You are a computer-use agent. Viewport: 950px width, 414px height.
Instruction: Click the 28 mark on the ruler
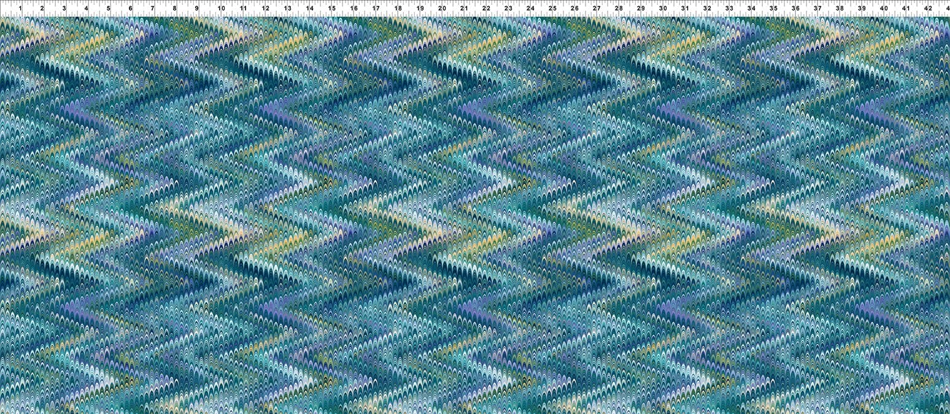(x=619, y=9)
